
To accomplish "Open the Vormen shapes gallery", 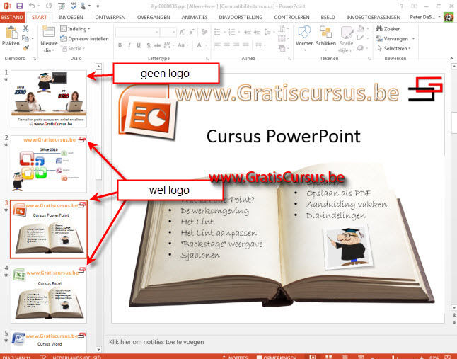I will pyautogui.click(x=305, y=39).
